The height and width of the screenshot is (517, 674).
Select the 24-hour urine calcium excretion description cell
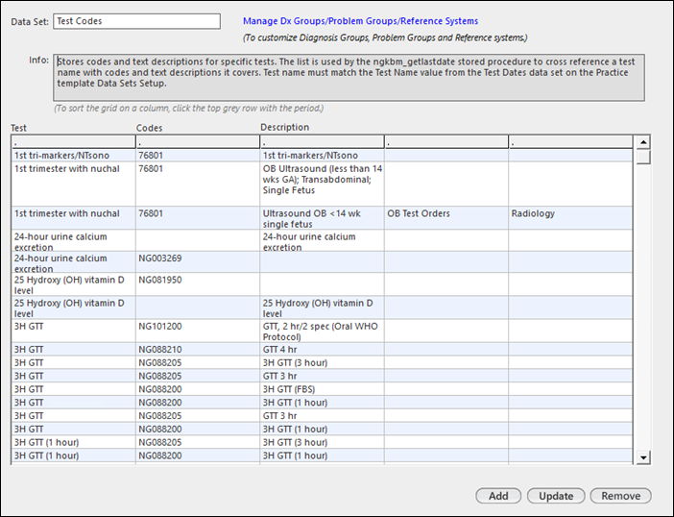322,240
